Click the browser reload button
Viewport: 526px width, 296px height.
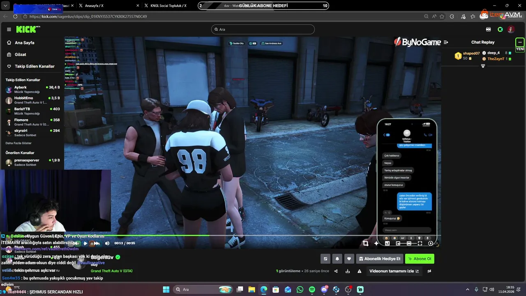[x=15, y=16]
